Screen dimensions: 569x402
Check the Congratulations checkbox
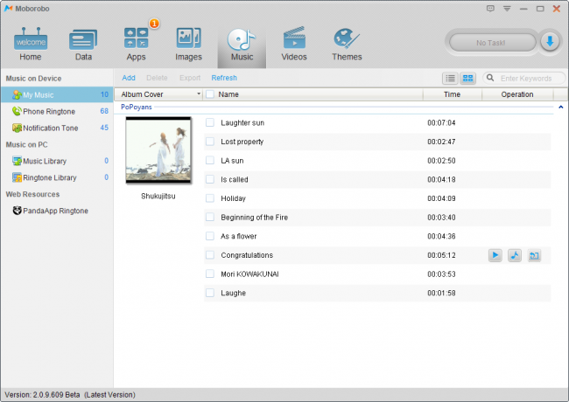coord(210,255)
